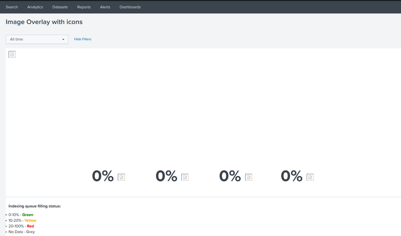Navigate to the Reports page
The height and width of the screenshot is (236, 401).
click(84, 7)
